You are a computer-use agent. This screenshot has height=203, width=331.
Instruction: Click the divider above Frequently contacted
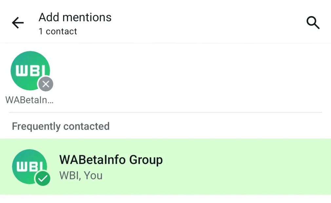pos(165,113)
